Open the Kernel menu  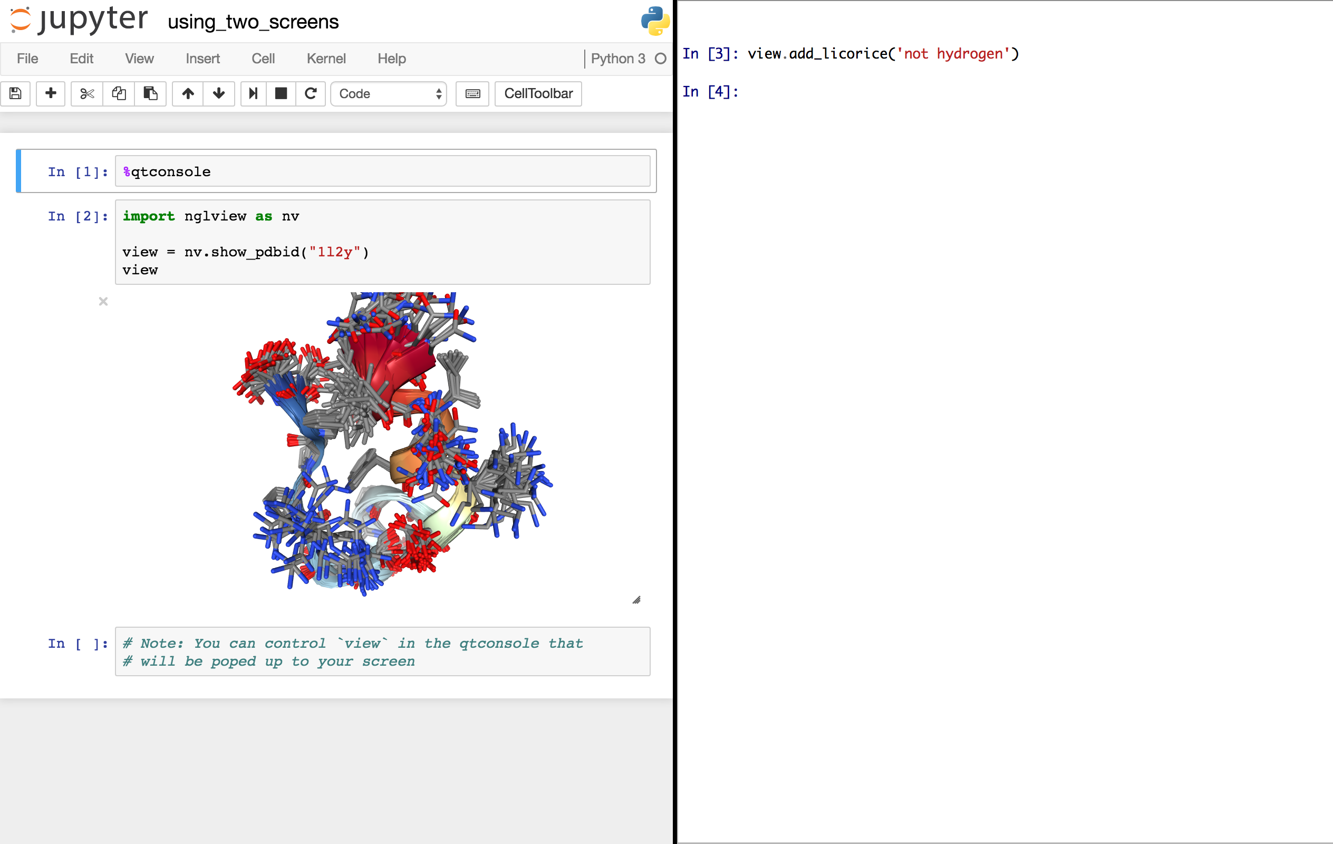tap(325, 59)
